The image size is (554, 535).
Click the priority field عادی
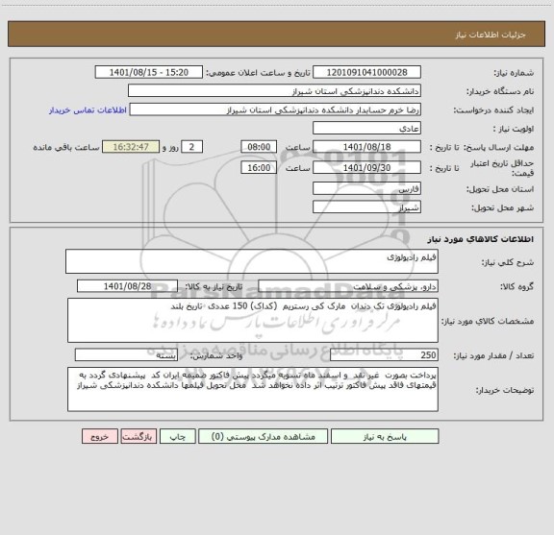[366, 128]
